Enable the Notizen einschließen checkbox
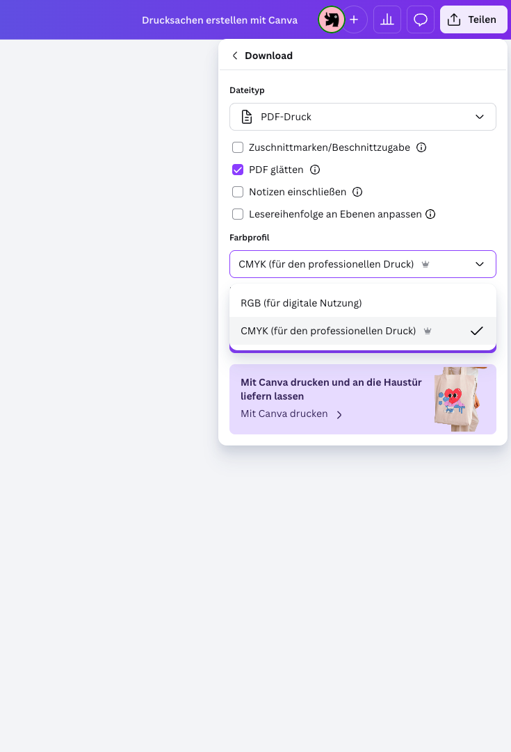This screenshot has height=752, width=511. pyautogui.click(x=238, y=192)
